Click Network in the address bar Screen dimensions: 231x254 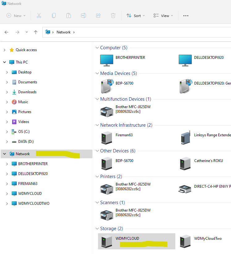(x=64, y=32)
